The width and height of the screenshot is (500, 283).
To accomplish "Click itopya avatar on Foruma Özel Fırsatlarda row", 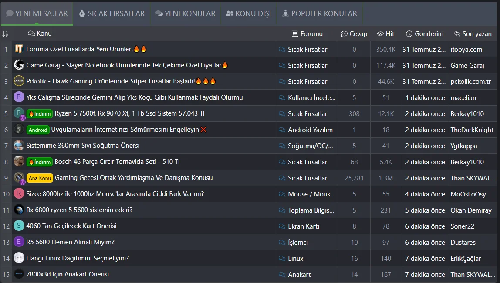I will pyautogui.click(x=19, y=49).
